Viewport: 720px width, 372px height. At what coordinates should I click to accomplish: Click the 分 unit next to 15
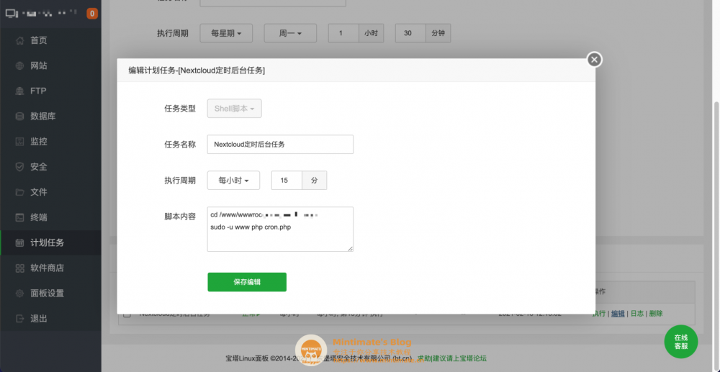point(315,181)
